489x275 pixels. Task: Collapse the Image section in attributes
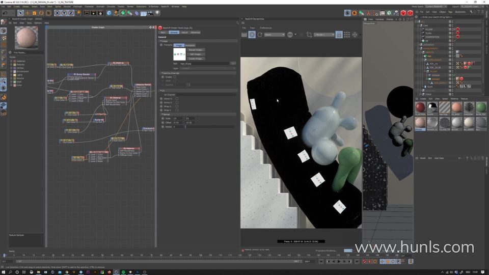coord(161,41)
